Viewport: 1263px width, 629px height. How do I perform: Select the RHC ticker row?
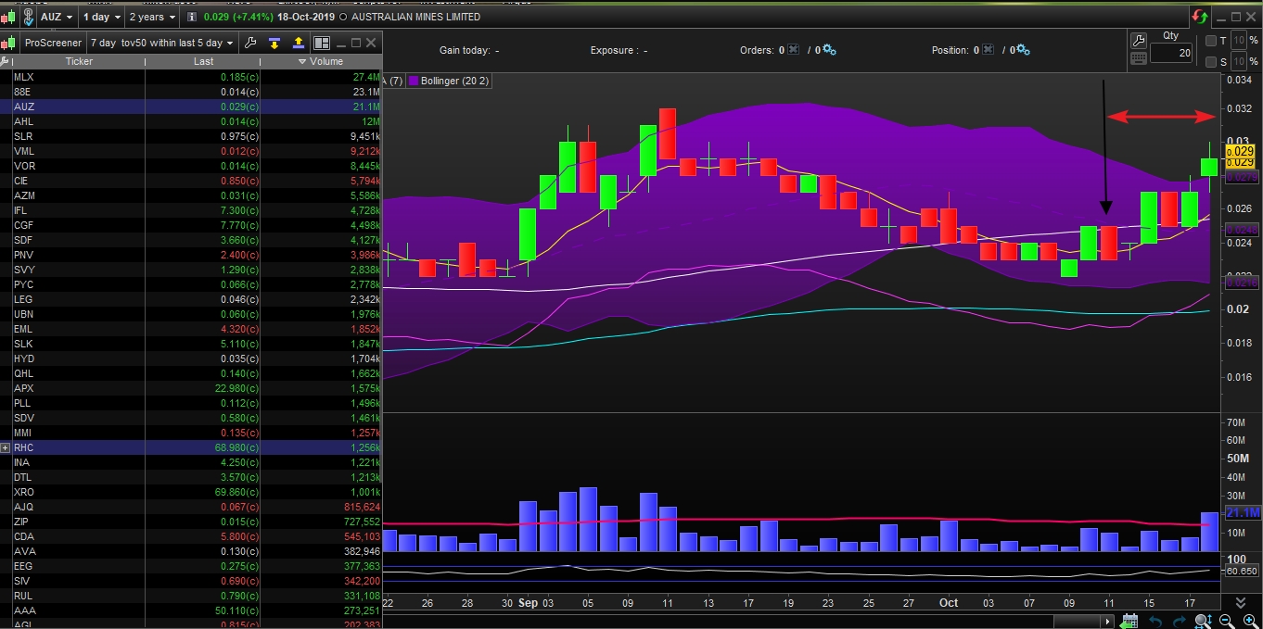point(191,447)
